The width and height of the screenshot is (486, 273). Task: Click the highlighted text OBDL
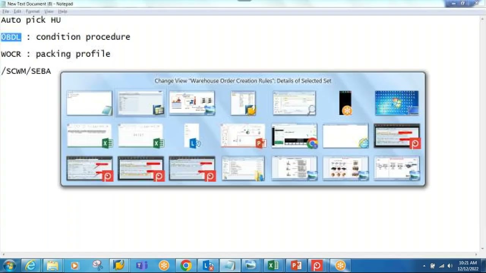click(x=11, y=37)
